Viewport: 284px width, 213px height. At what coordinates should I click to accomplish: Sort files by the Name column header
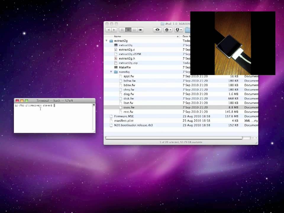click(142, 36)
